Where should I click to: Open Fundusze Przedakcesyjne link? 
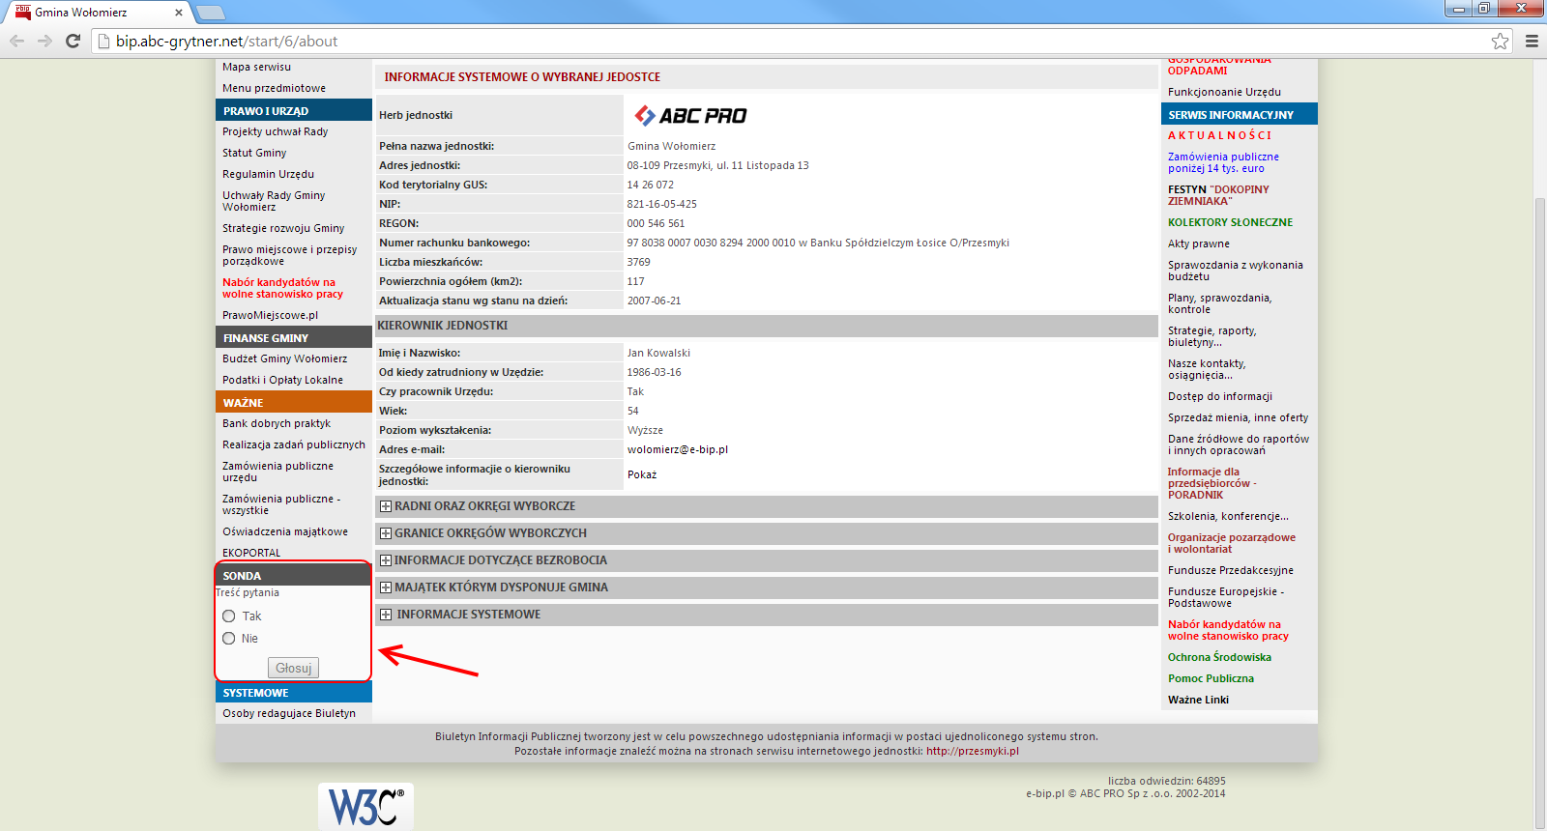pos(1231,570)
